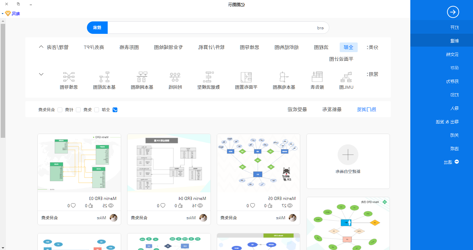Click the back arrow circle icon

click(x=453, y=12)
